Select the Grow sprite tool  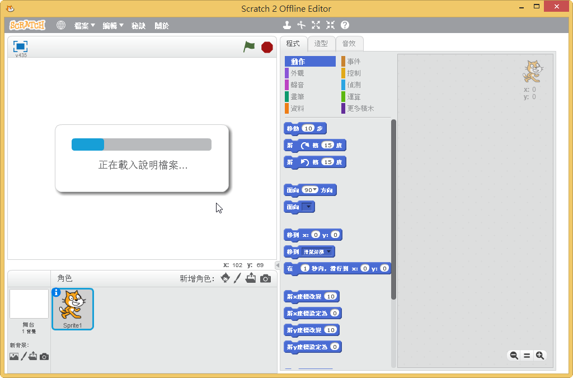click(316, 25)
